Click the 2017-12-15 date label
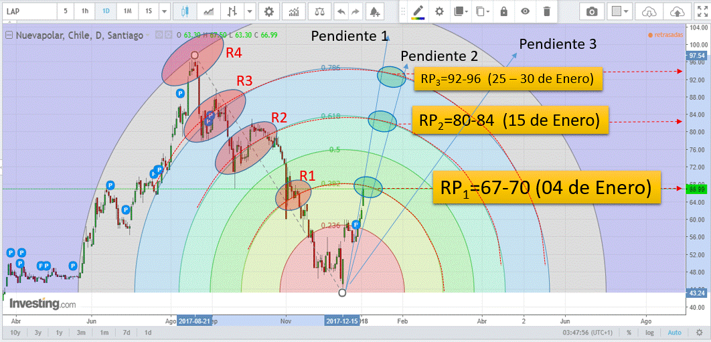Viewport: 711px width, 342px height. [343, 321]
